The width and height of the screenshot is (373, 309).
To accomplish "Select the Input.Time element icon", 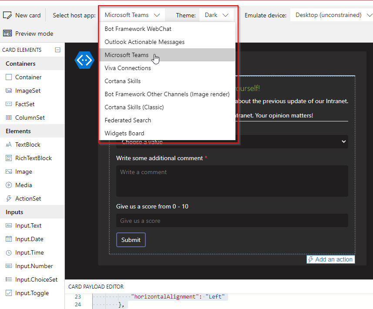I will pos(9,252).
